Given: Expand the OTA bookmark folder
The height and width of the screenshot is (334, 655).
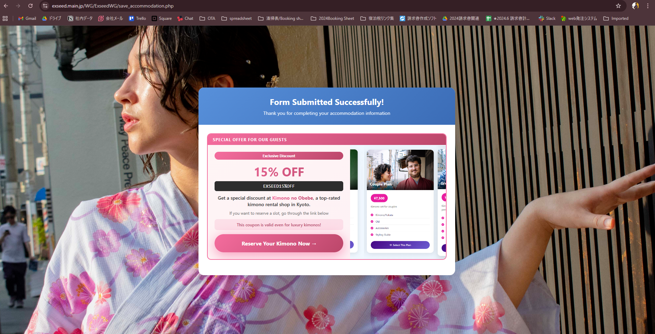Looking at the screenshot, I should pos(207,18).
